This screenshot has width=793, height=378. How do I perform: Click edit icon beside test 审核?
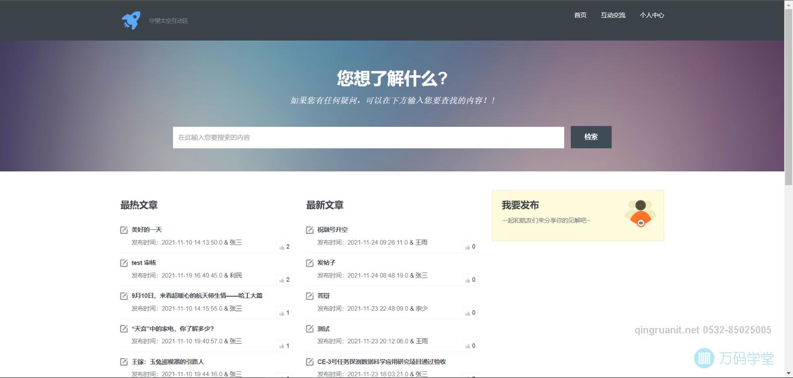point(124,263)
